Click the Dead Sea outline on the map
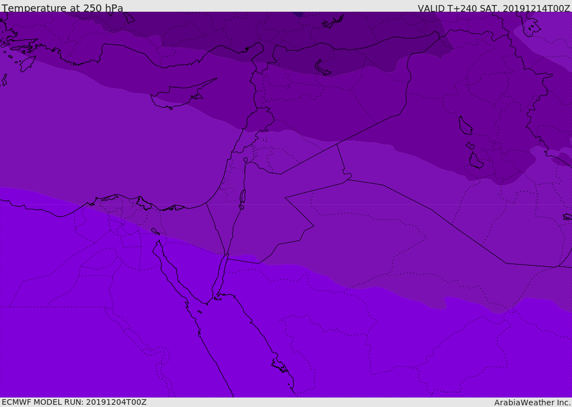This screenshot has width=572, height=407. 242,199
